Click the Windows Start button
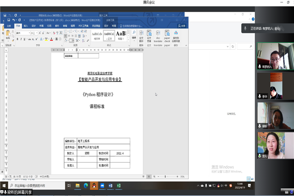Image resolution: width=294 pixels, height=196 pixels. click(x=5, y=185)
